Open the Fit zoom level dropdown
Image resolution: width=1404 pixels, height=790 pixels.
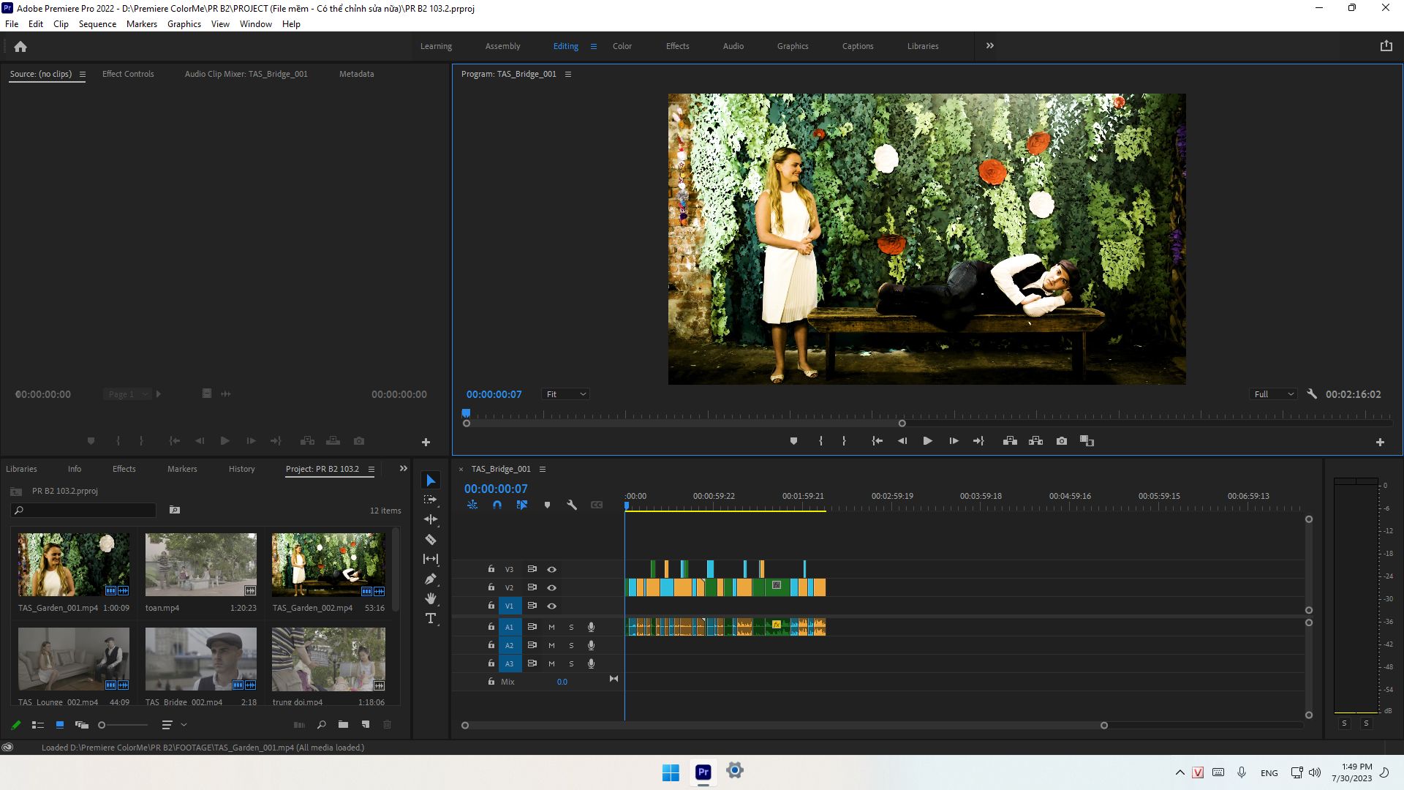pyautogui.click(x=565, y=394)
